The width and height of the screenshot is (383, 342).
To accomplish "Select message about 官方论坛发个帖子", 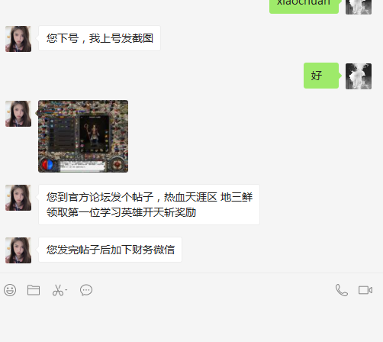I will (x=149, y=205).
